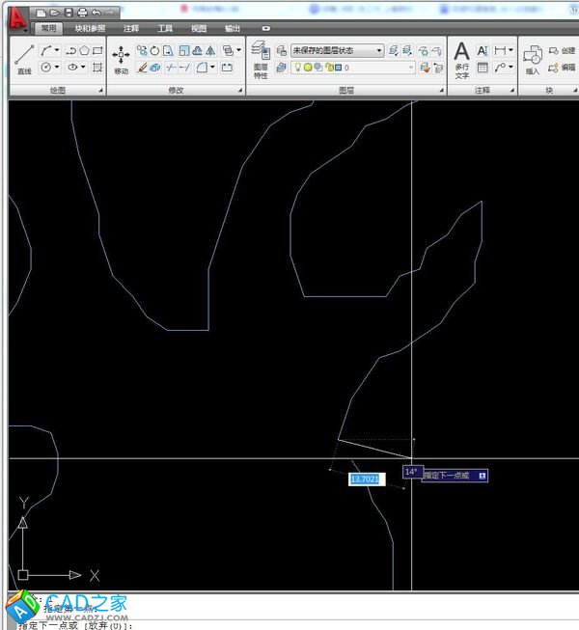Expand the Linear dimension dropdown arrow
The width and height of the screenshot is (579, 630).
(510, 50)
